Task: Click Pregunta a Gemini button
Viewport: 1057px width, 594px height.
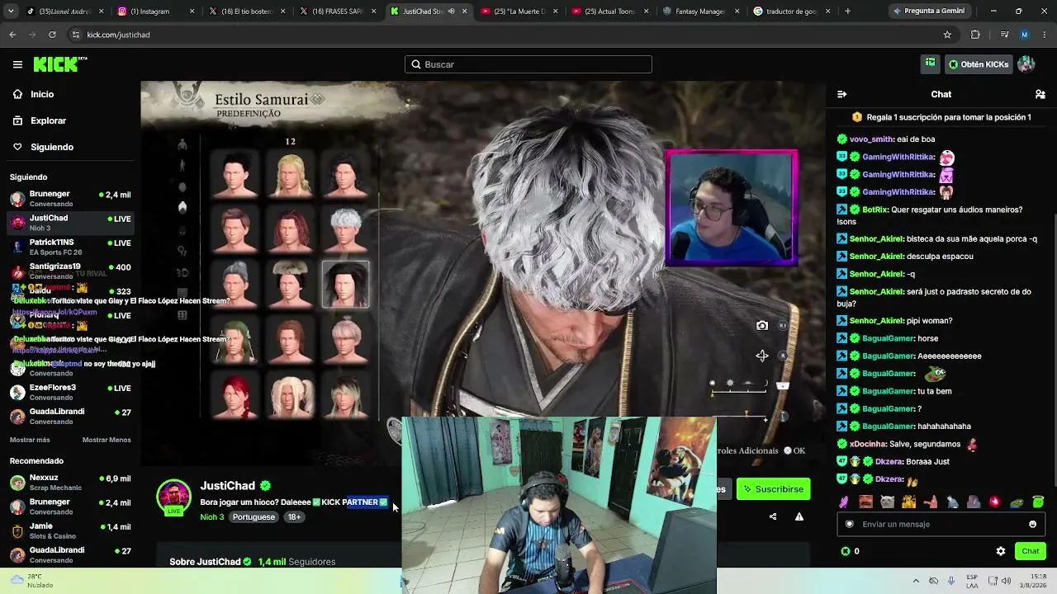Action: point(929,12)
